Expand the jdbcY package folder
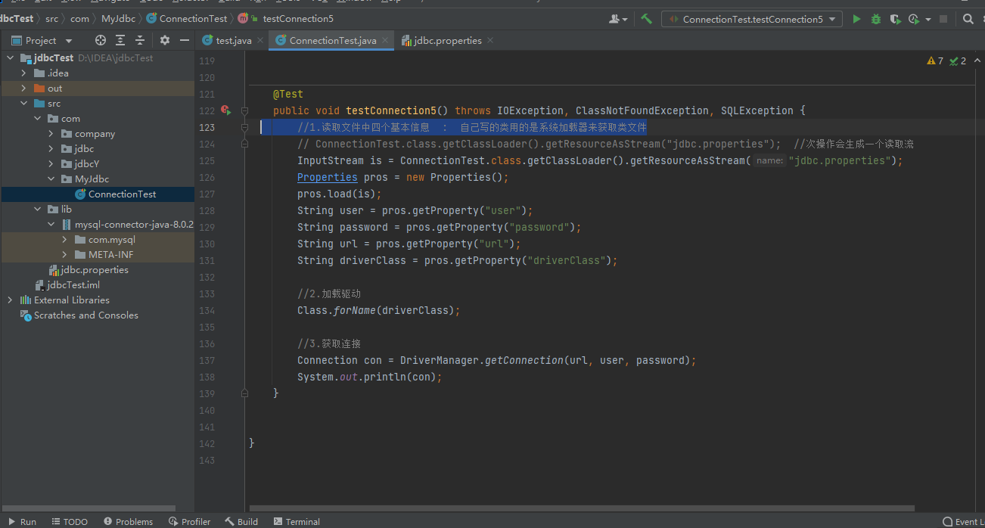 click(x=50, y=164)
